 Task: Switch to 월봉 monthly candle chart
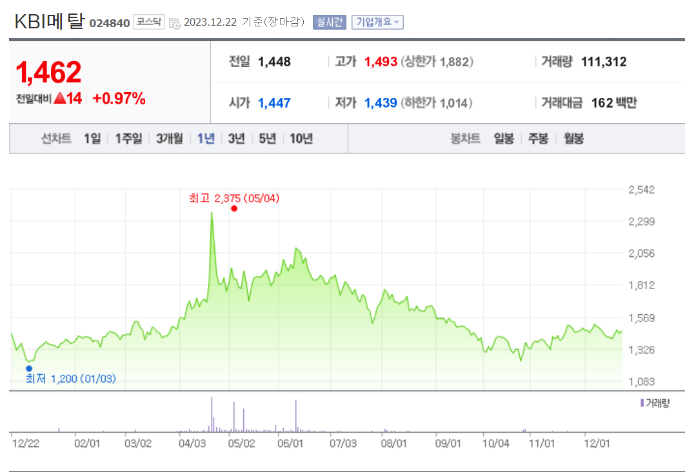click(x=573, y=138)
